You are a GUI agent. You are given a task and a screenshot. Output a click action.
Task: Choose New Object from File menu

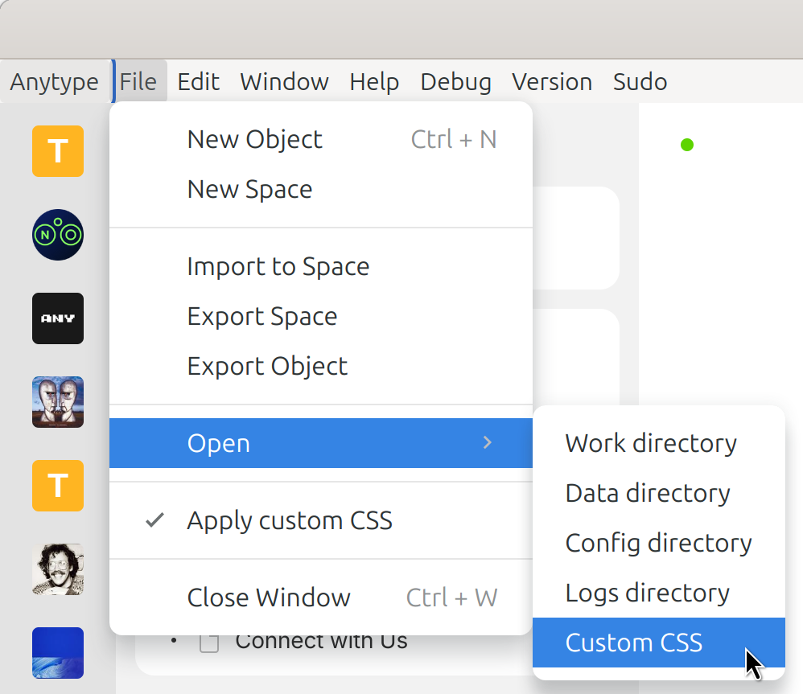coord(254,139)
